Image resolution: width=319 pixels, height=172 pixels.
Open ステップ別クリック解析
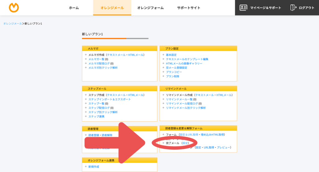103,112
